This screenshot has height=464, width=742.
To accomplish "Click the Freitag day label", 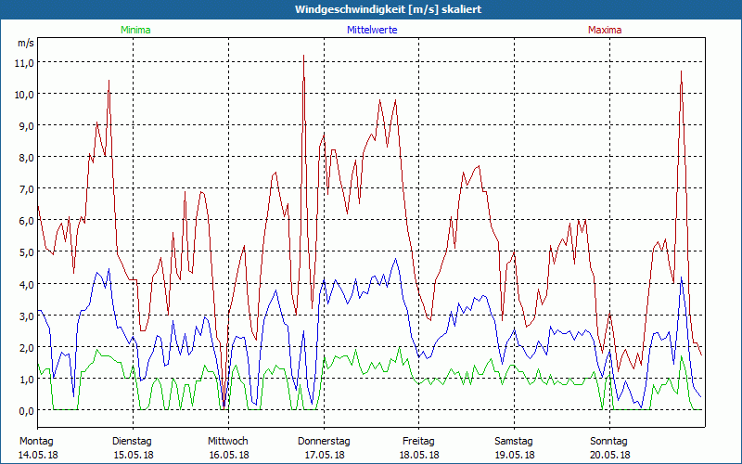I will (x=418, y=441).
